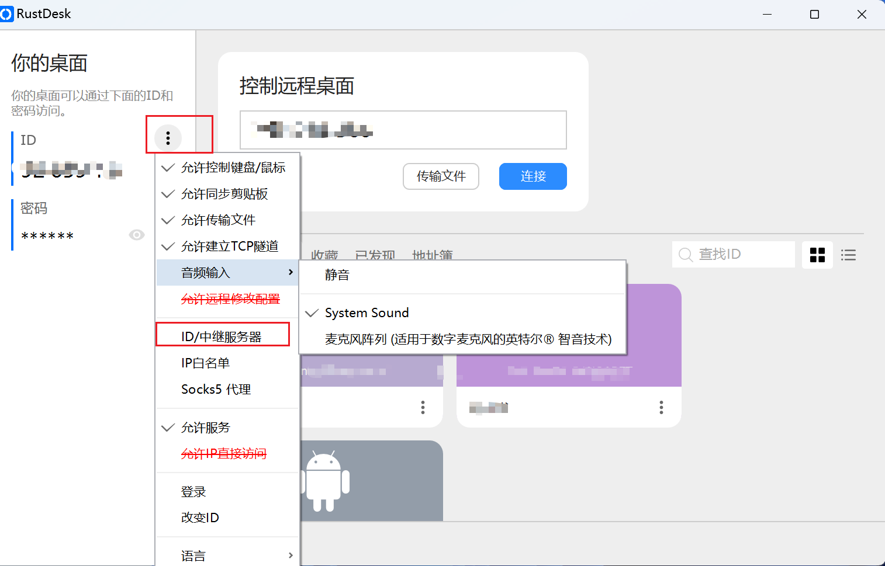Switch to list view layout

tap(848, 255)
